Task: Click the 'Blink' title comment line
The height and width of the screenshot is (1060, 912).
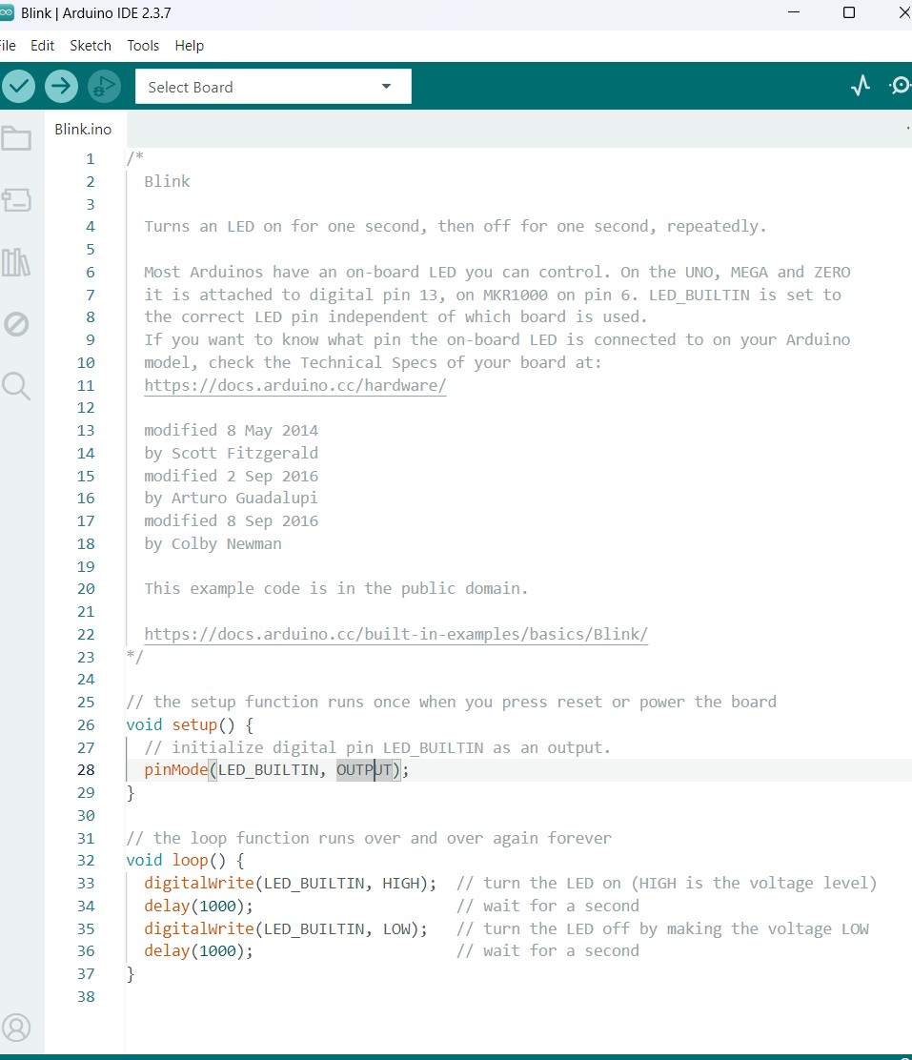Action: (167, 181)
